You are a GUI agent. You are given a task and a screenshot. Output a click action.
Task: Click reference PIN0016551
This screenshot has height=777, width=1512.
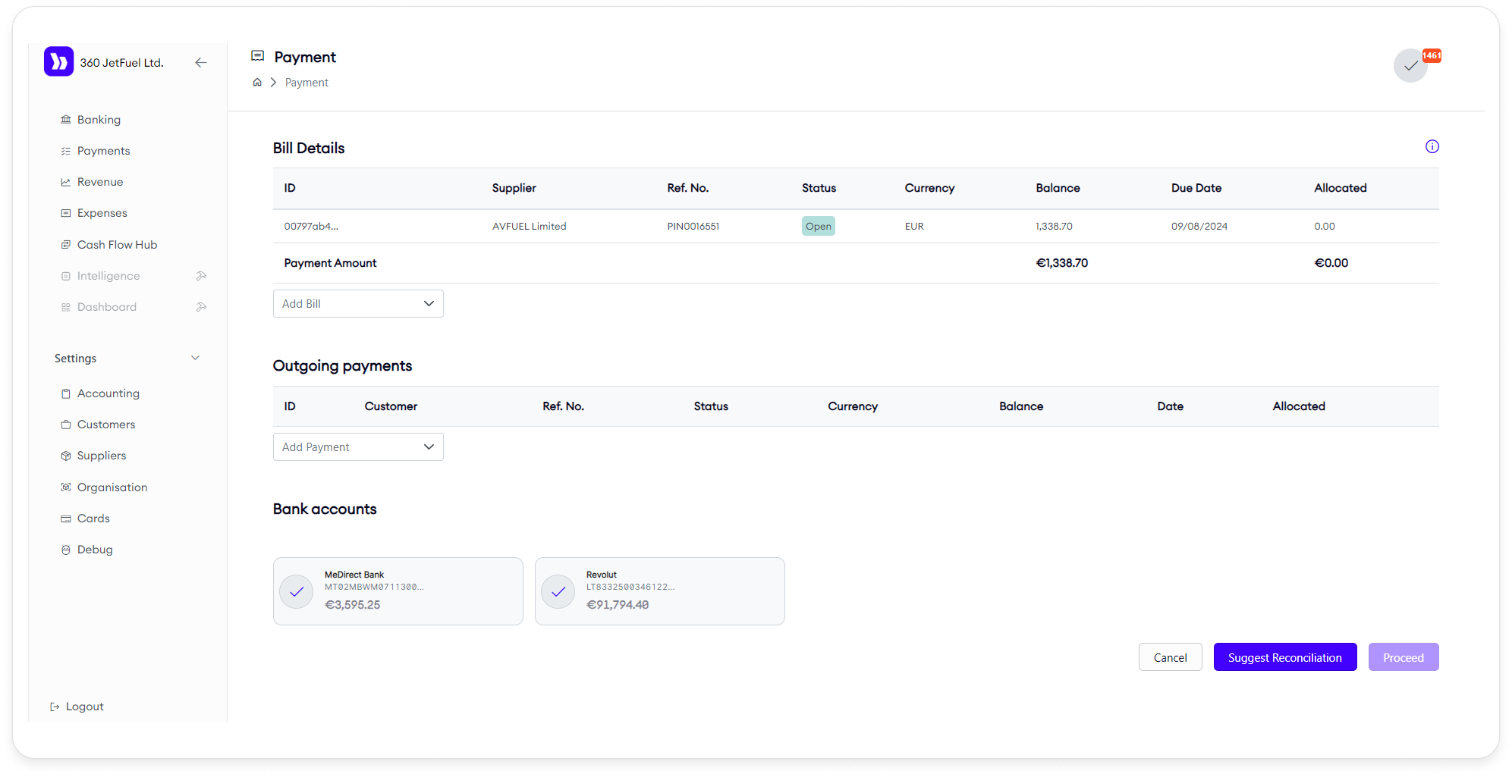pos(693,226)
